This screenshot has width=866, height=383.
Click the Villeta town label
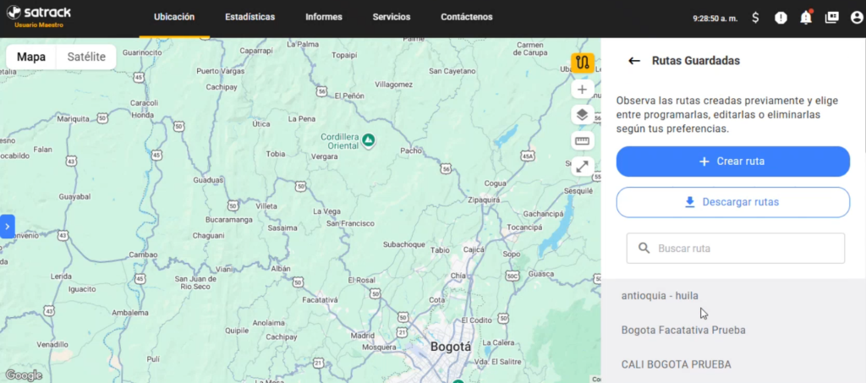(x=266, y=205)
